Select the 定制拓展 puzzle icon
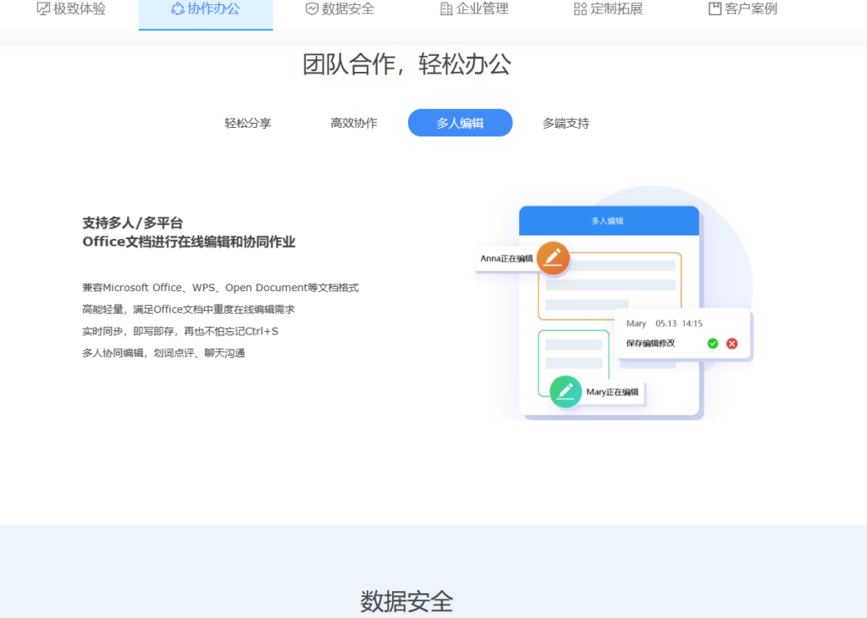The image size is (867, 618). coord(581,8)
